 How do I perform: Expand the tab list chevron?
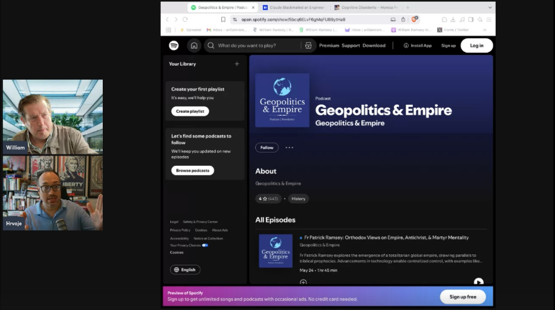tap(490, 7)
